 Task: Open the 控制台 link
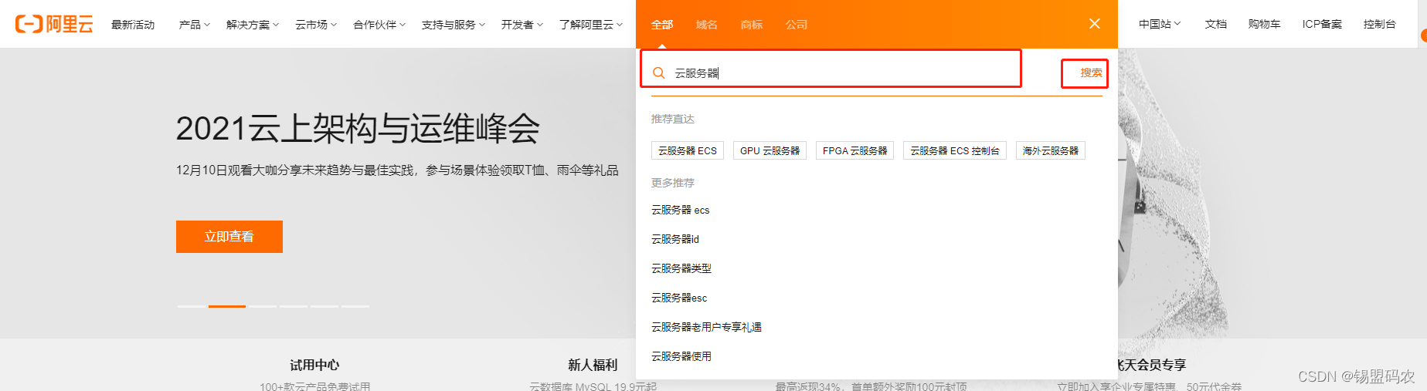click(x=1380, y=24)
